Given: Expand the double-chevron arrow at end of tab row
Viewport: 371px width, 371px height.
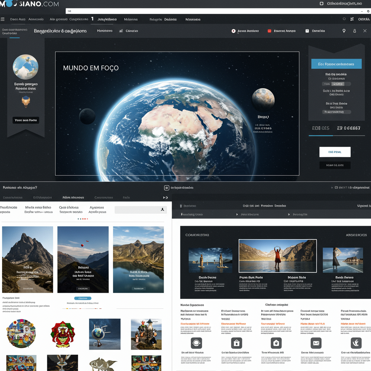Looking at the screenshot, I should (x=165, y=197).
